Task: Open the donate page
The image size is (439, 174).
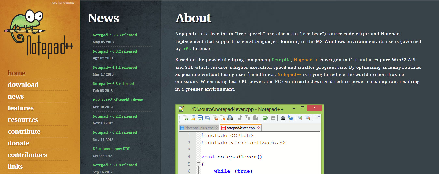Action: [x=19, y=143]
